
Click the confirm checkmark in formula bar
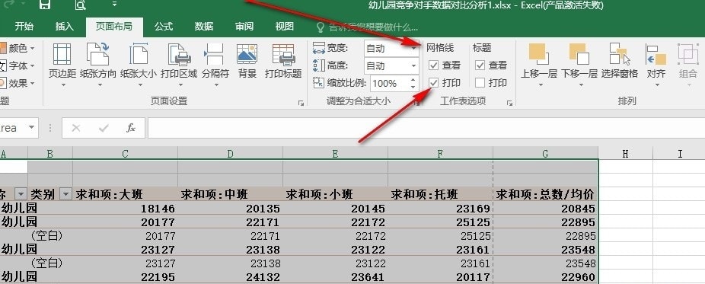(x=104, y=128)
